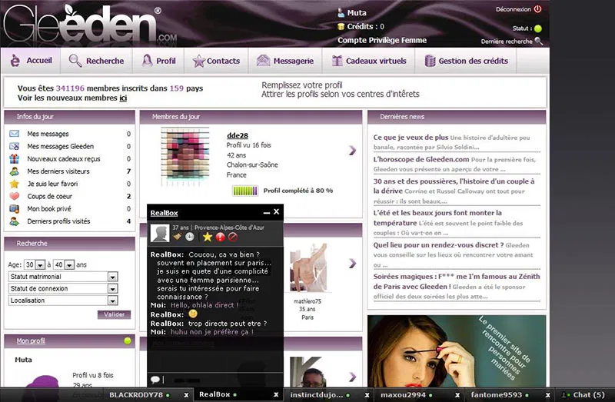Open the Chat (5) contacts list
This screenshot has width=615, height=402.
pos(583,395)
